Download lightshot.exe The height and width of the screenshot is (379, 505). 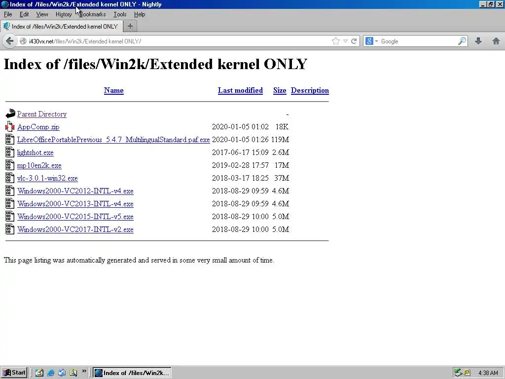click(36, 152)
